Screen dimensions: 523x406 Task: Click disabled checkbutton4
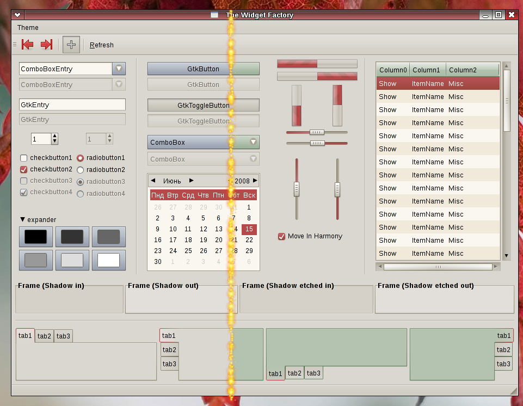coord(24,192)
